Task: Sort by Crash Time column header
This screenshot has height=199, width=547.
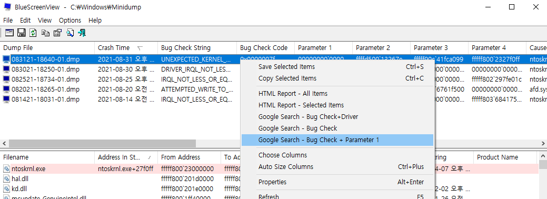Action: (x=126, y=48)
